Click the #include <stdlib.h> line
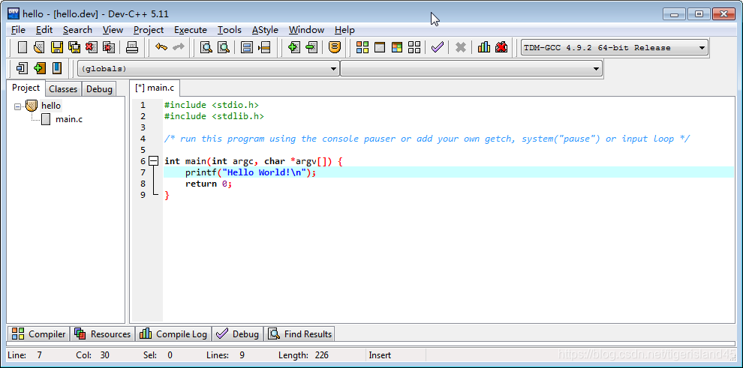Viewport: 743px width, 368px height. (x=214, y=116)
